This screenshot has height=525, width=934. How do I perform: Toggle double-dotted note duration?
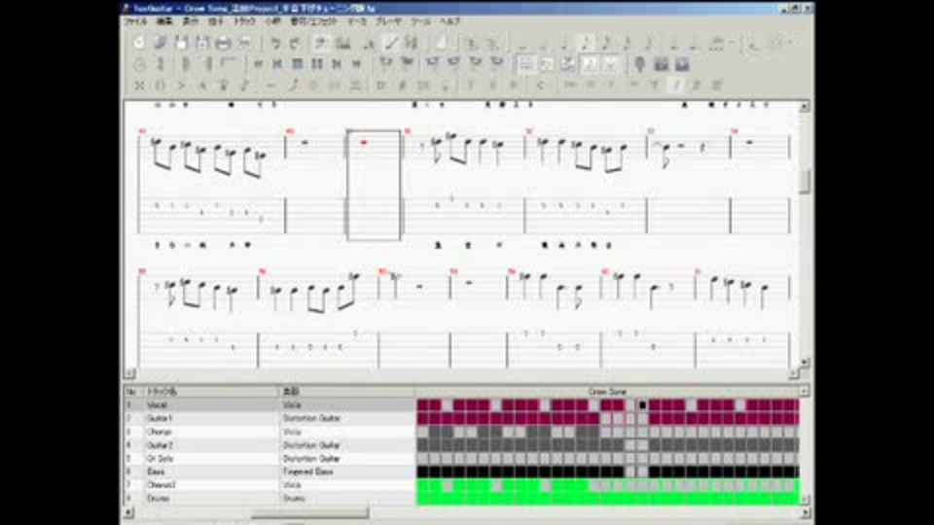(x=694, y=43)
